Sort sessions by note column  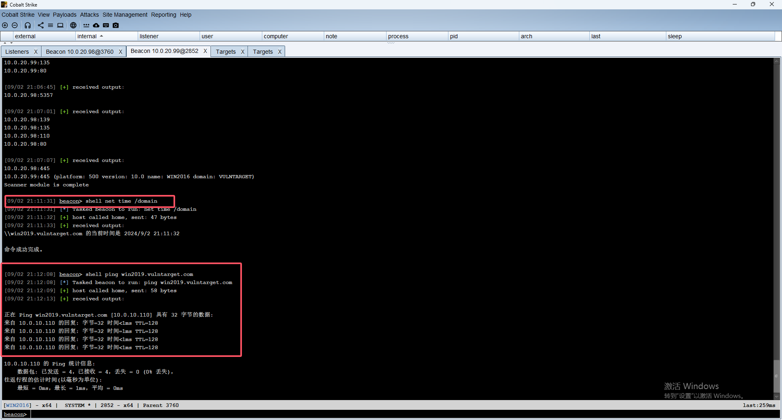click(355, 36)
